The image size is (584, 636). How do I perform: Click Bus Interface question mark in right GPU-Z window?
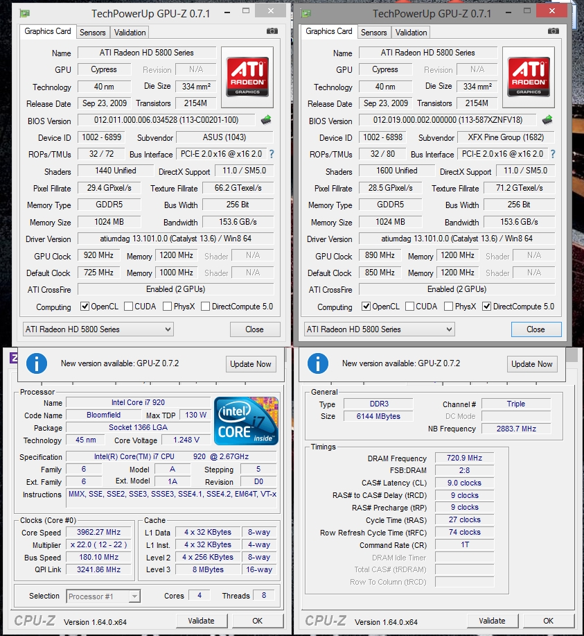point(553,154)
